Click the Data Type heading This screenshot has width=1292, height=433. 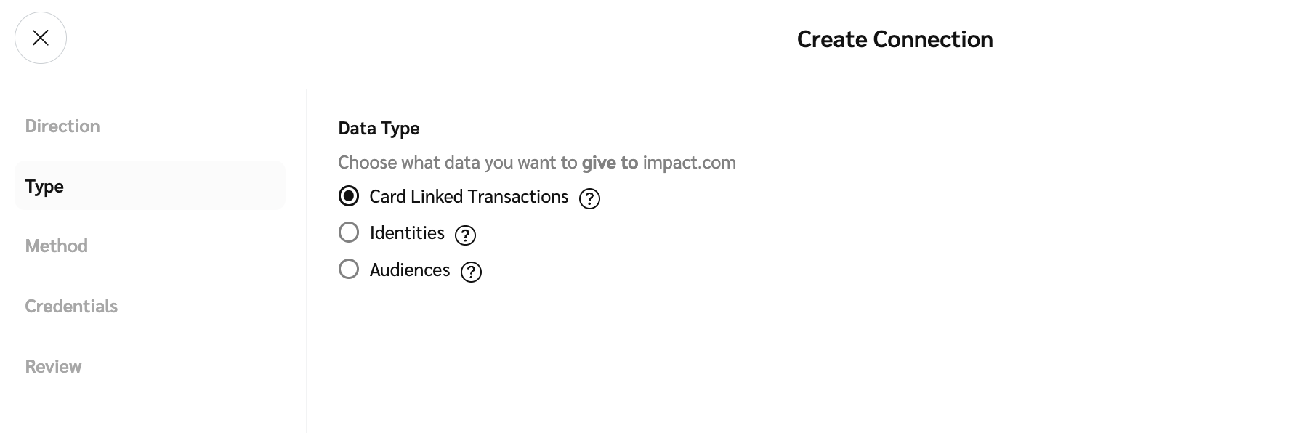pyautogui.click(x=379, y=129)
